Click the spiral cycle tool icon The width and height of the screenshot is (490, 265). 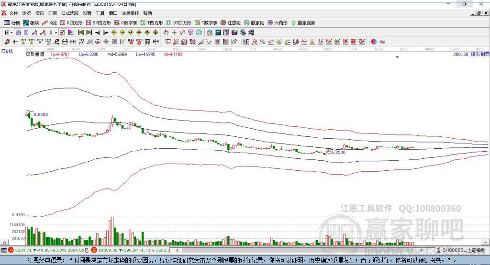click(x=48, y=42)
